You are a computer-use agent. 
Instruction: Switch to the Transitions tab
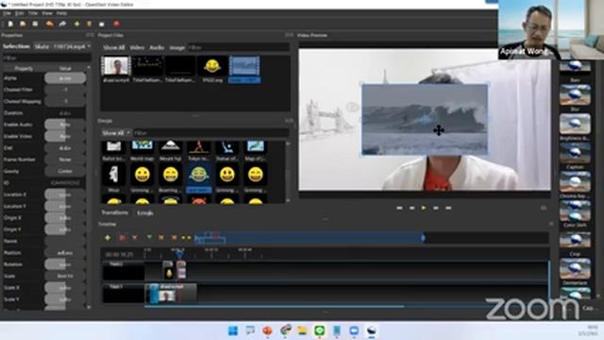pyautogui.click(x=114, y=212)
